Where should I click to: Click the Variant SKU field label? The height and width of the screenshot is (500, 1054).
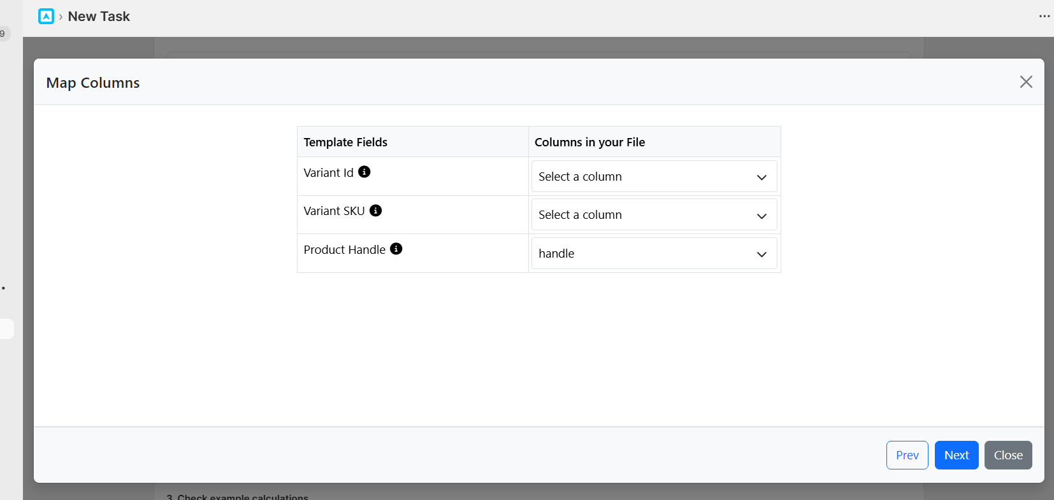pos(334,211)
